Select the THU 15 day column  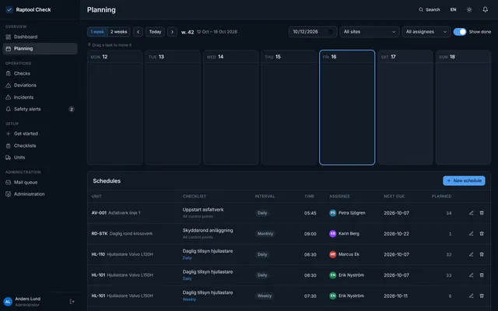click(289, 107)
